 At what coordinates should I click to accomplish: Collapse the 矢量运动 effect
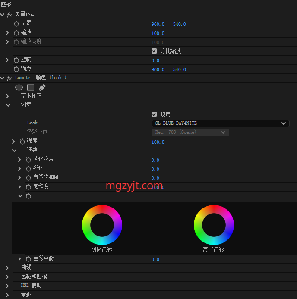(x=2, y=15)
